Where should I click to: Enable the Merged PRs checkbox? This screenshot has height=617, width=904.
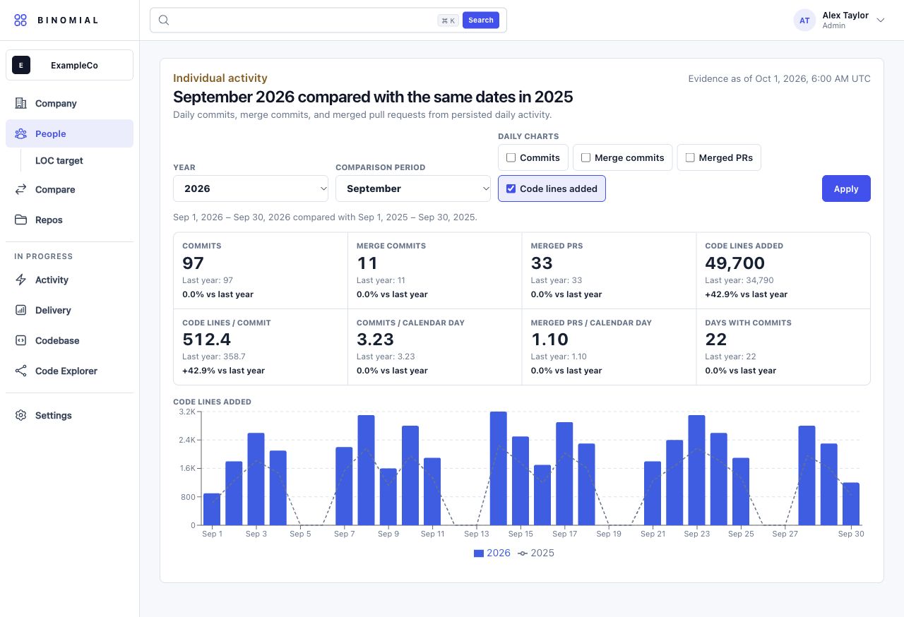click(x=690, y=157)
